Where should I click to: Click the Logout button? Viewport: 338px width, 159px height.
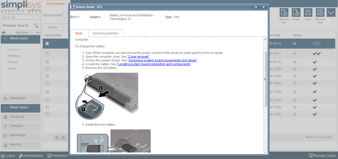(x=8, y=155)
